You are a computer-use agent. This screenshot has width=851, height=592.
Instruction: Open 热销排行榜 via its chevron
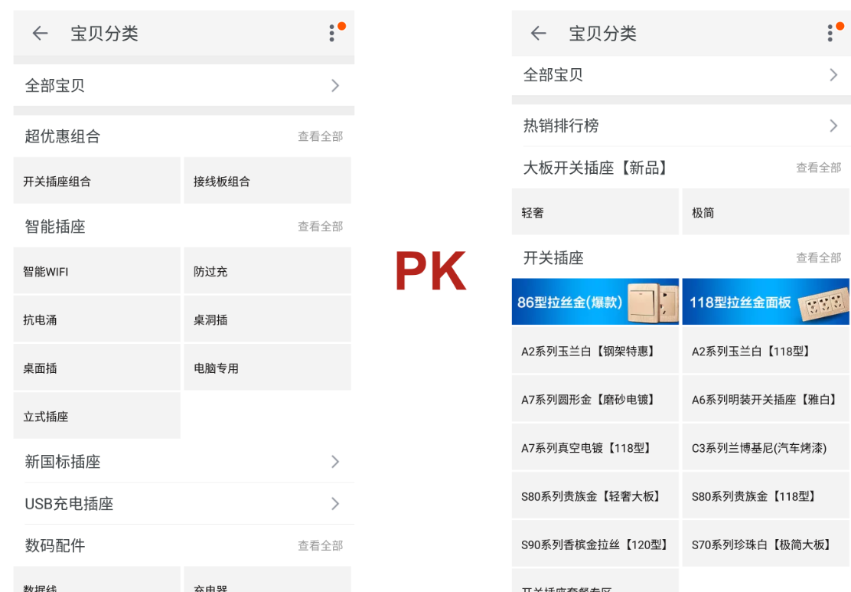tap(834, 126)
